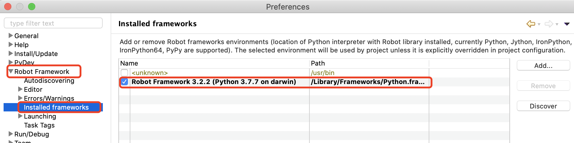Open the forward history dropdown arrow
Viewport: 574px width, 143px height.
coord(557,24)
